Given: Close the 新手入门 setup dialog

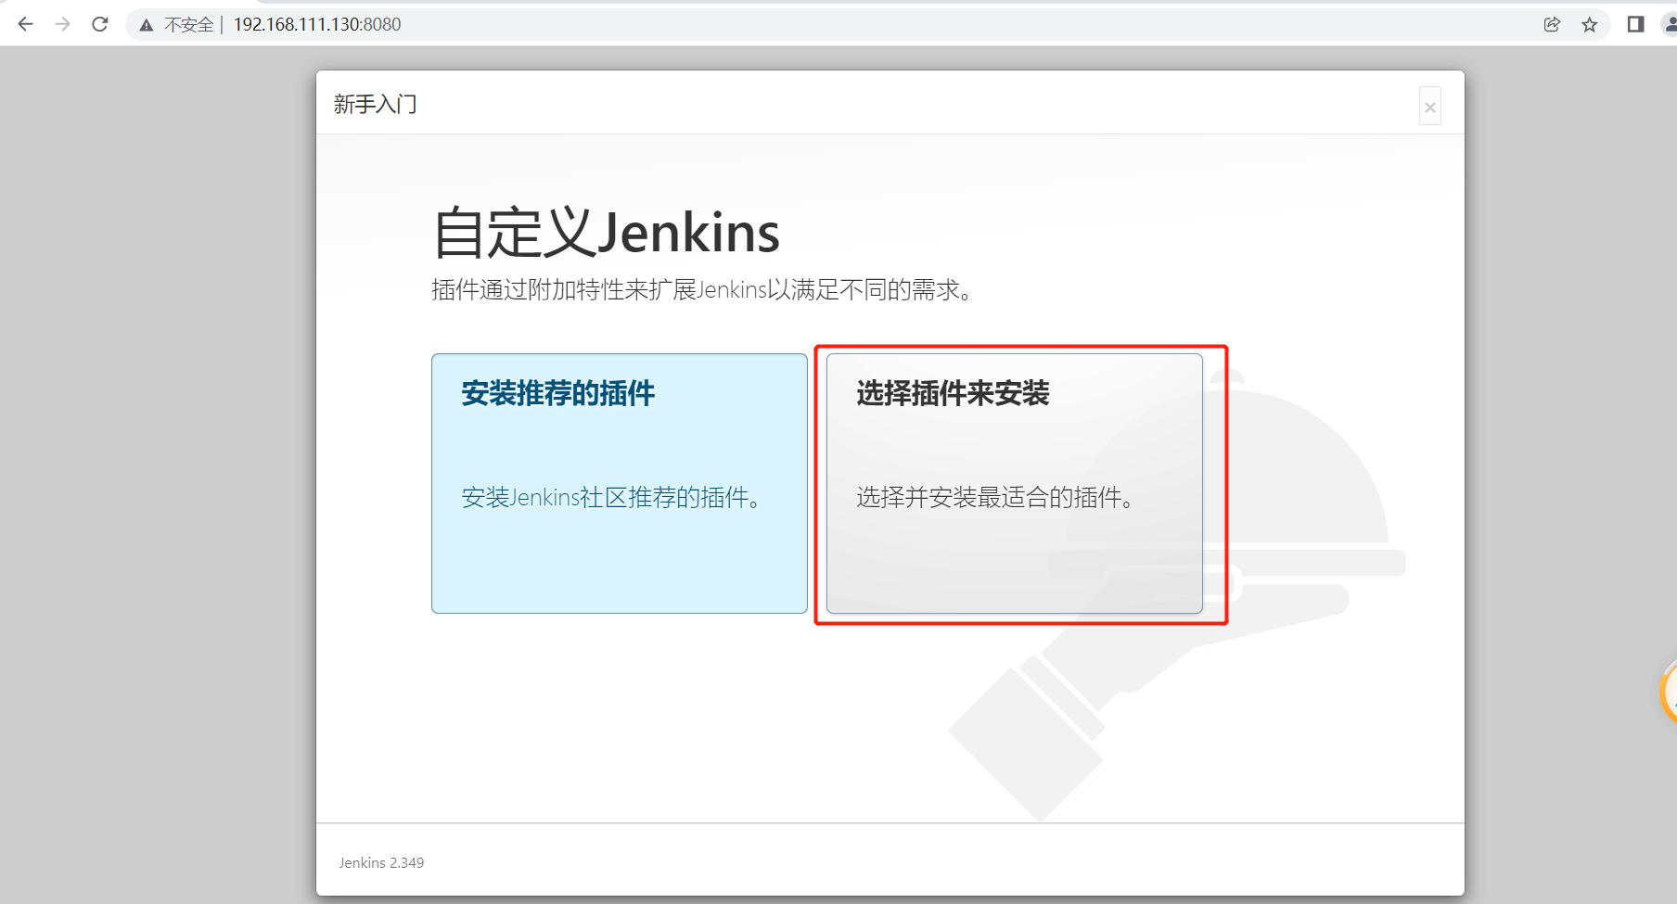Looking at the screenshot, I should [1430, 108].
